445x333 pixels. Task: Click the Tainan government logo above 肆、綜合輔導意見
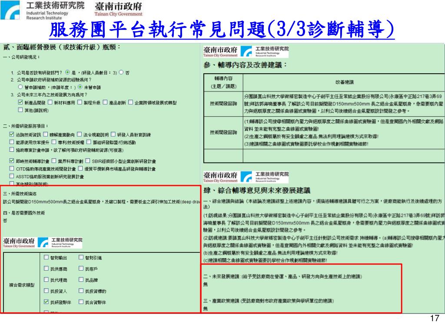(x=220, y=177)
